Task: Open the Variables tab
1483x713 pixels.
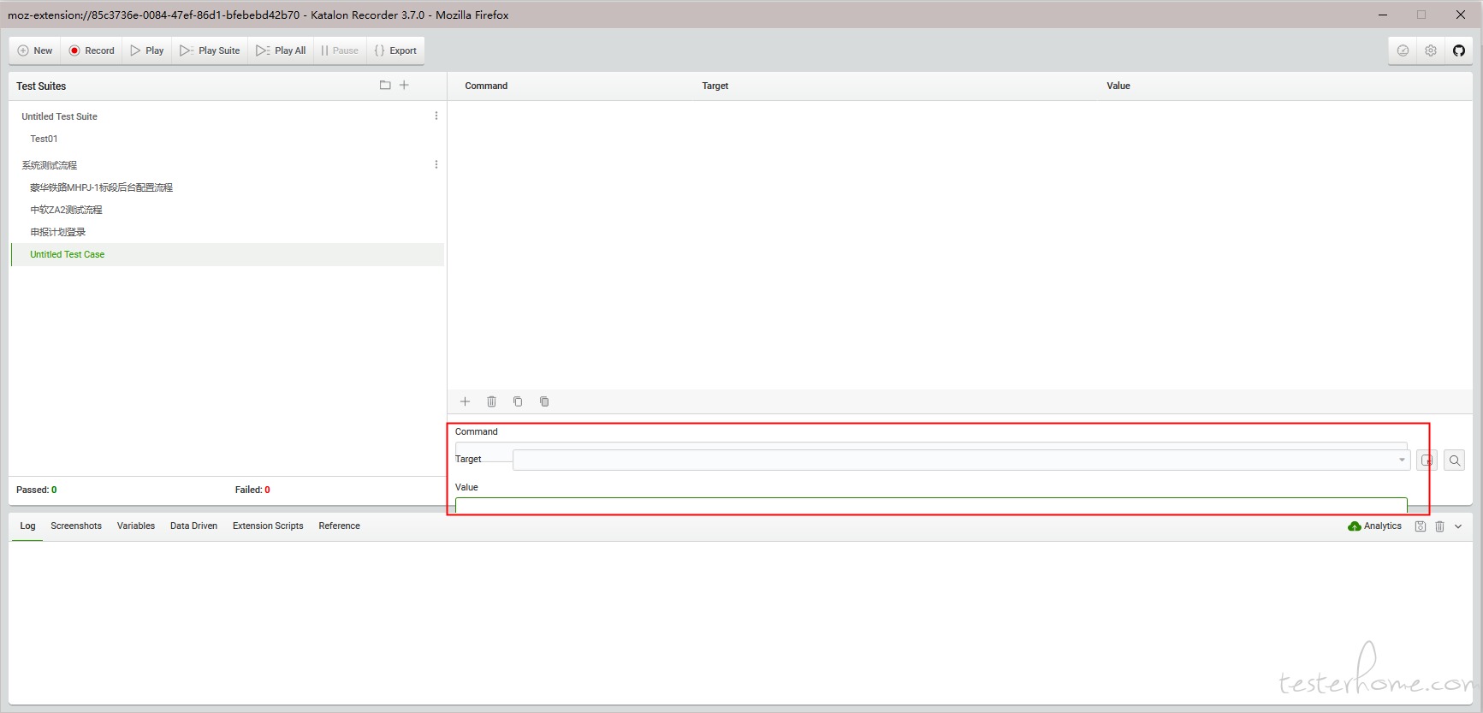Action: pos(136,526)
